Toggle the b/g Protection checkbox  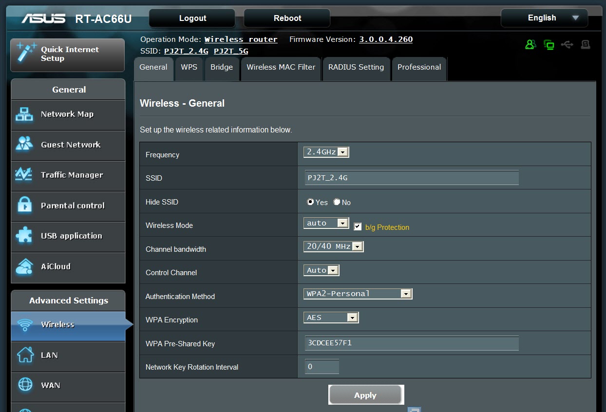[x=358, y=226]
